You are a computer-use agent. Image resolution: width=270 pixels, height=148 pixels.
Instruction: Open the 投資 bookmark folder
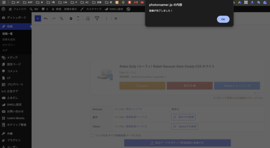[x=97, y=2]
